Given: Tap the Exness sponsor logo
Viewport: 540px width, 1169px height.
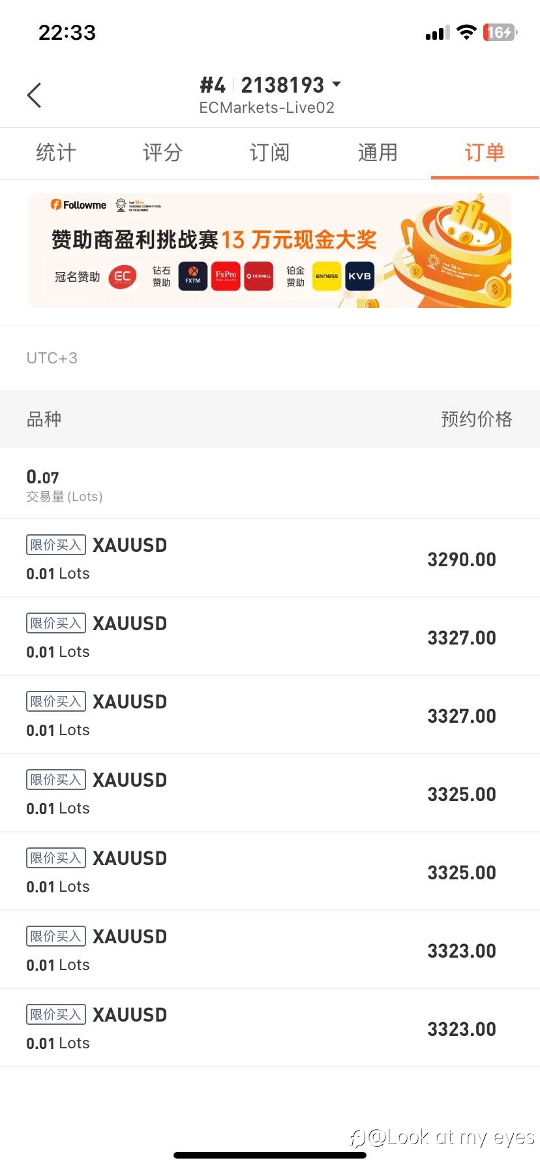Looking at the screenshot, I should tap(327, 276).
